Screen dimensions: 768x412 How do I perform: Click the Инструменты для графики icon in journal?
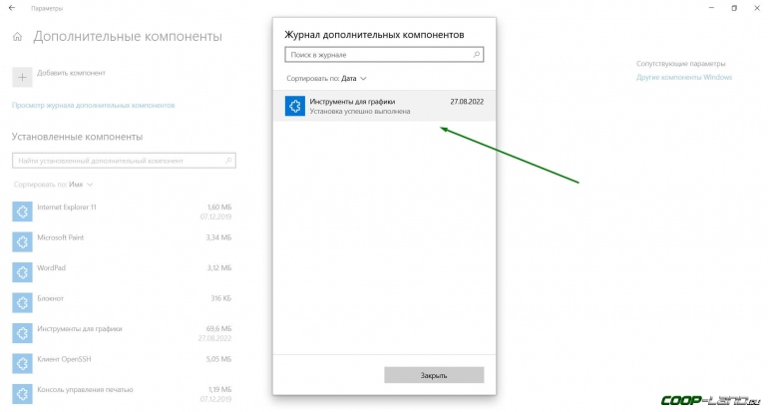coord(294,106)
